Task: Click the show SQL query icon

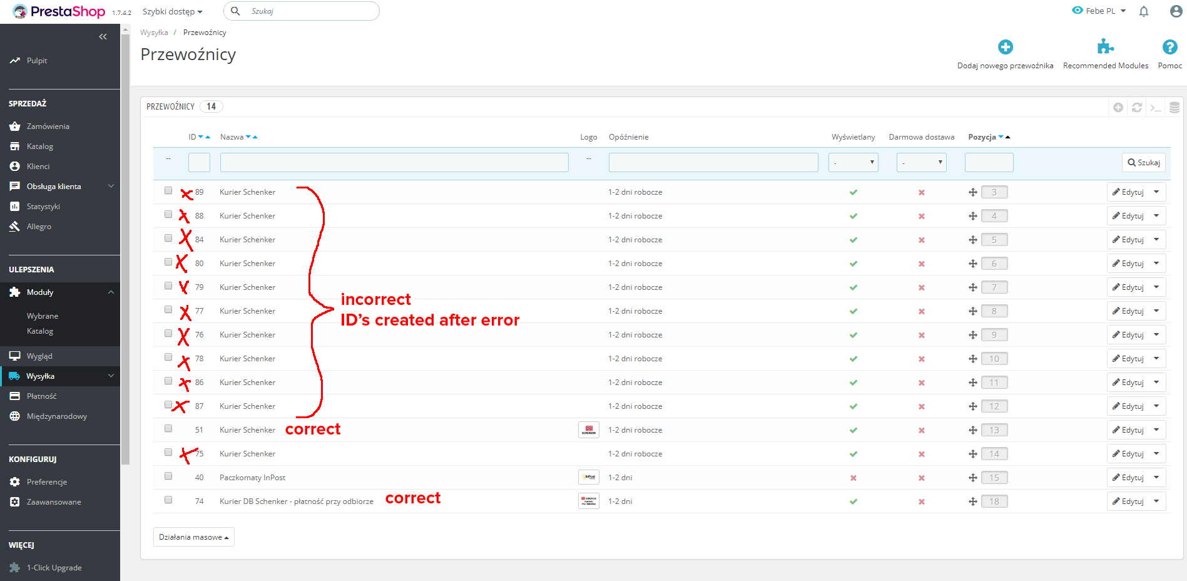Action: [x=1156, y=108]
